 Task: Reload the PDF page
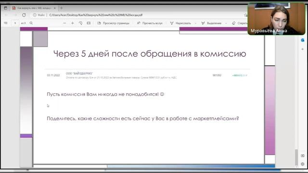tap(24, 15)
